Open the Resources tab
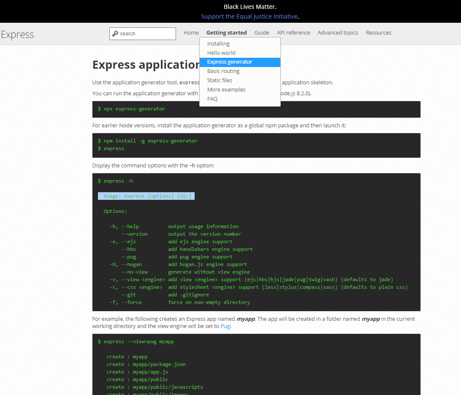This screenshot has width=461, height=395. point(378,32)
